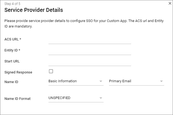Viewport: 173px width, 115px height.
Task: Click the arrow icon beside Primary Email
Action: 161,81
